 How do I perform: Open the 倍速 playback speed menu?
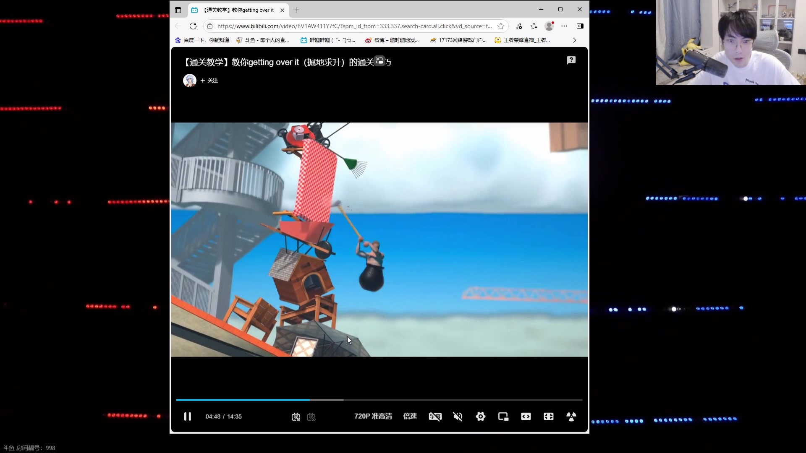coord(410,417)
